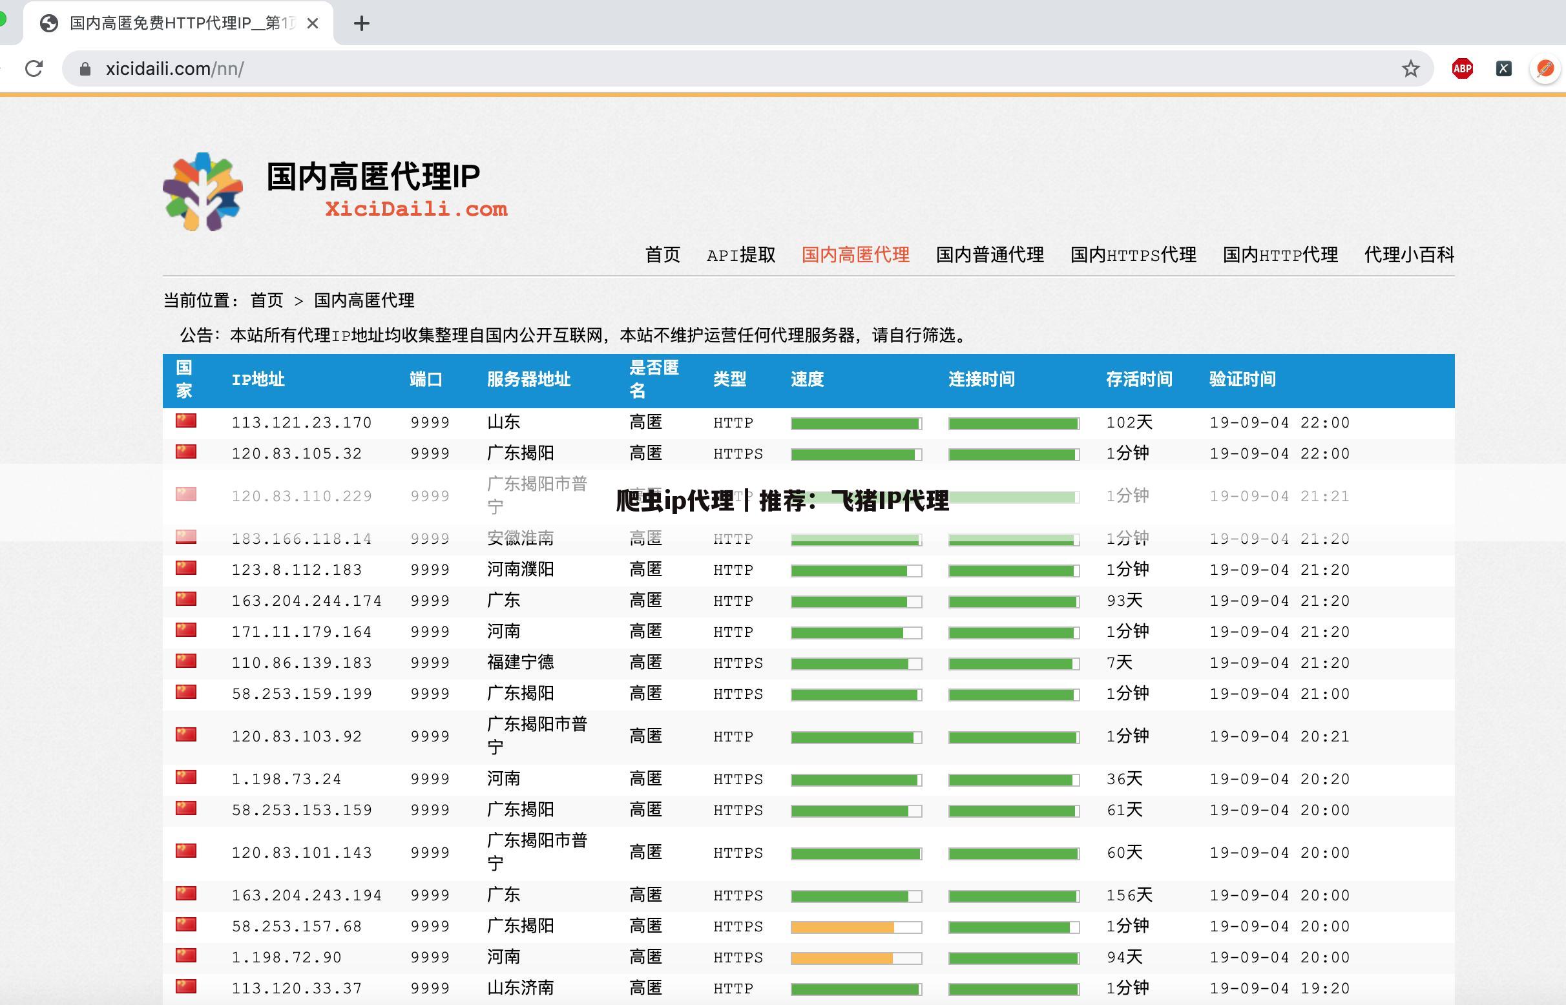This screenshot has width=1566, height=1005.
Task: Select IP address 1.198.73.24
Action: coord(287,779)
